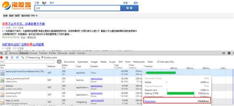Click the CSS file icon for style_1_common.css
This screenshot has height=106, width=234.
[2, 80]
